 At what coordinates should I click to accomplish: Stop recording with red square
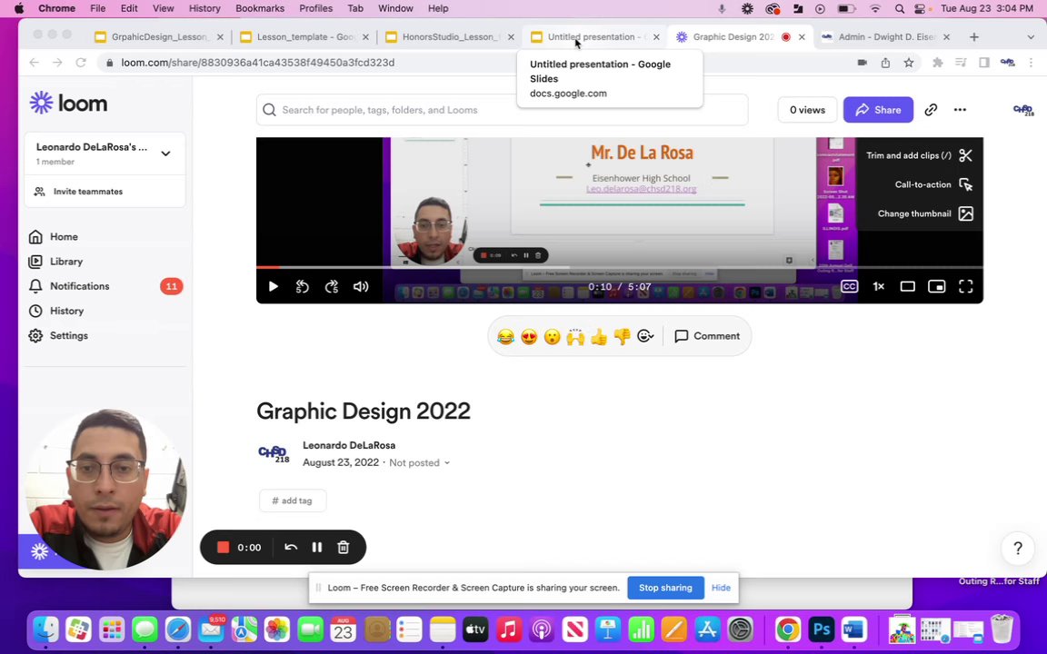223,547
